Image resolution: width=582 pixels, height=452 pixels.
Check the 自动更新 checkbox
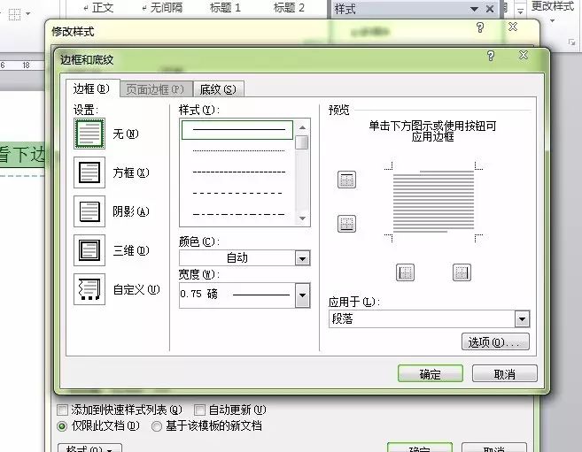[x=199, y=410]
